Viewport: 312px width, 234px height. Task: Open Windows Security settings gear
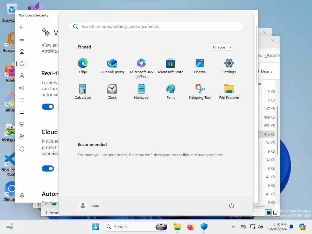point(22,195)
